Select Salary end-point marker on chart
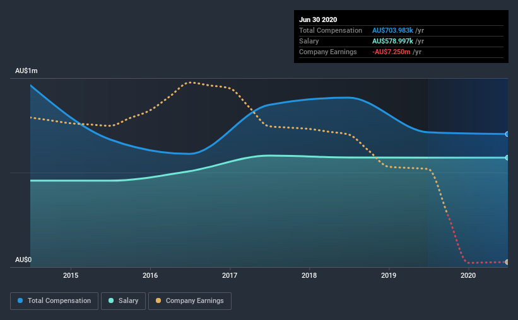The image size is (518, 320). (x=507, y=157)
